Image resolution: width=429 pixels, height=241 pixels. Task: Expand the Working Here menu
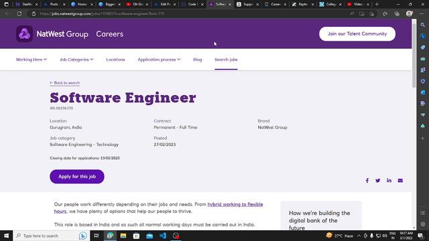tap(32, 60)
